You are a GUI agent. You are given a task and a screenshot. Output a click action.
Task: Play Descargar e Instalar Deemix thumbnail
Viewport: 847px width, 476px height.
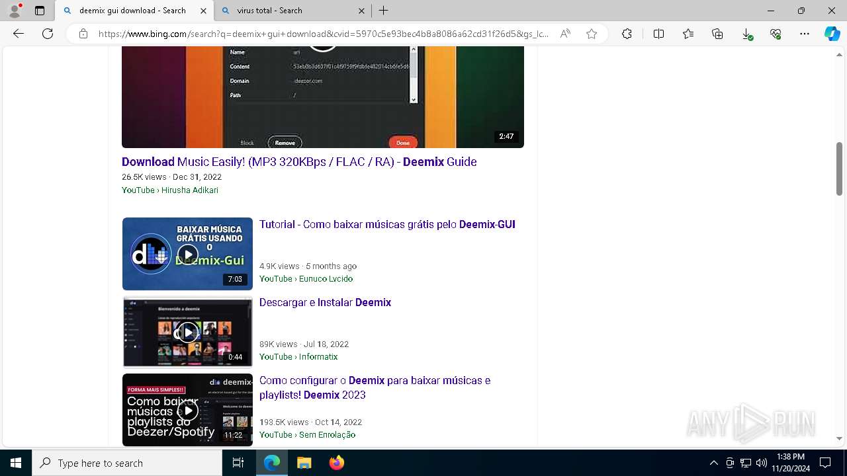tap(187, 332)
